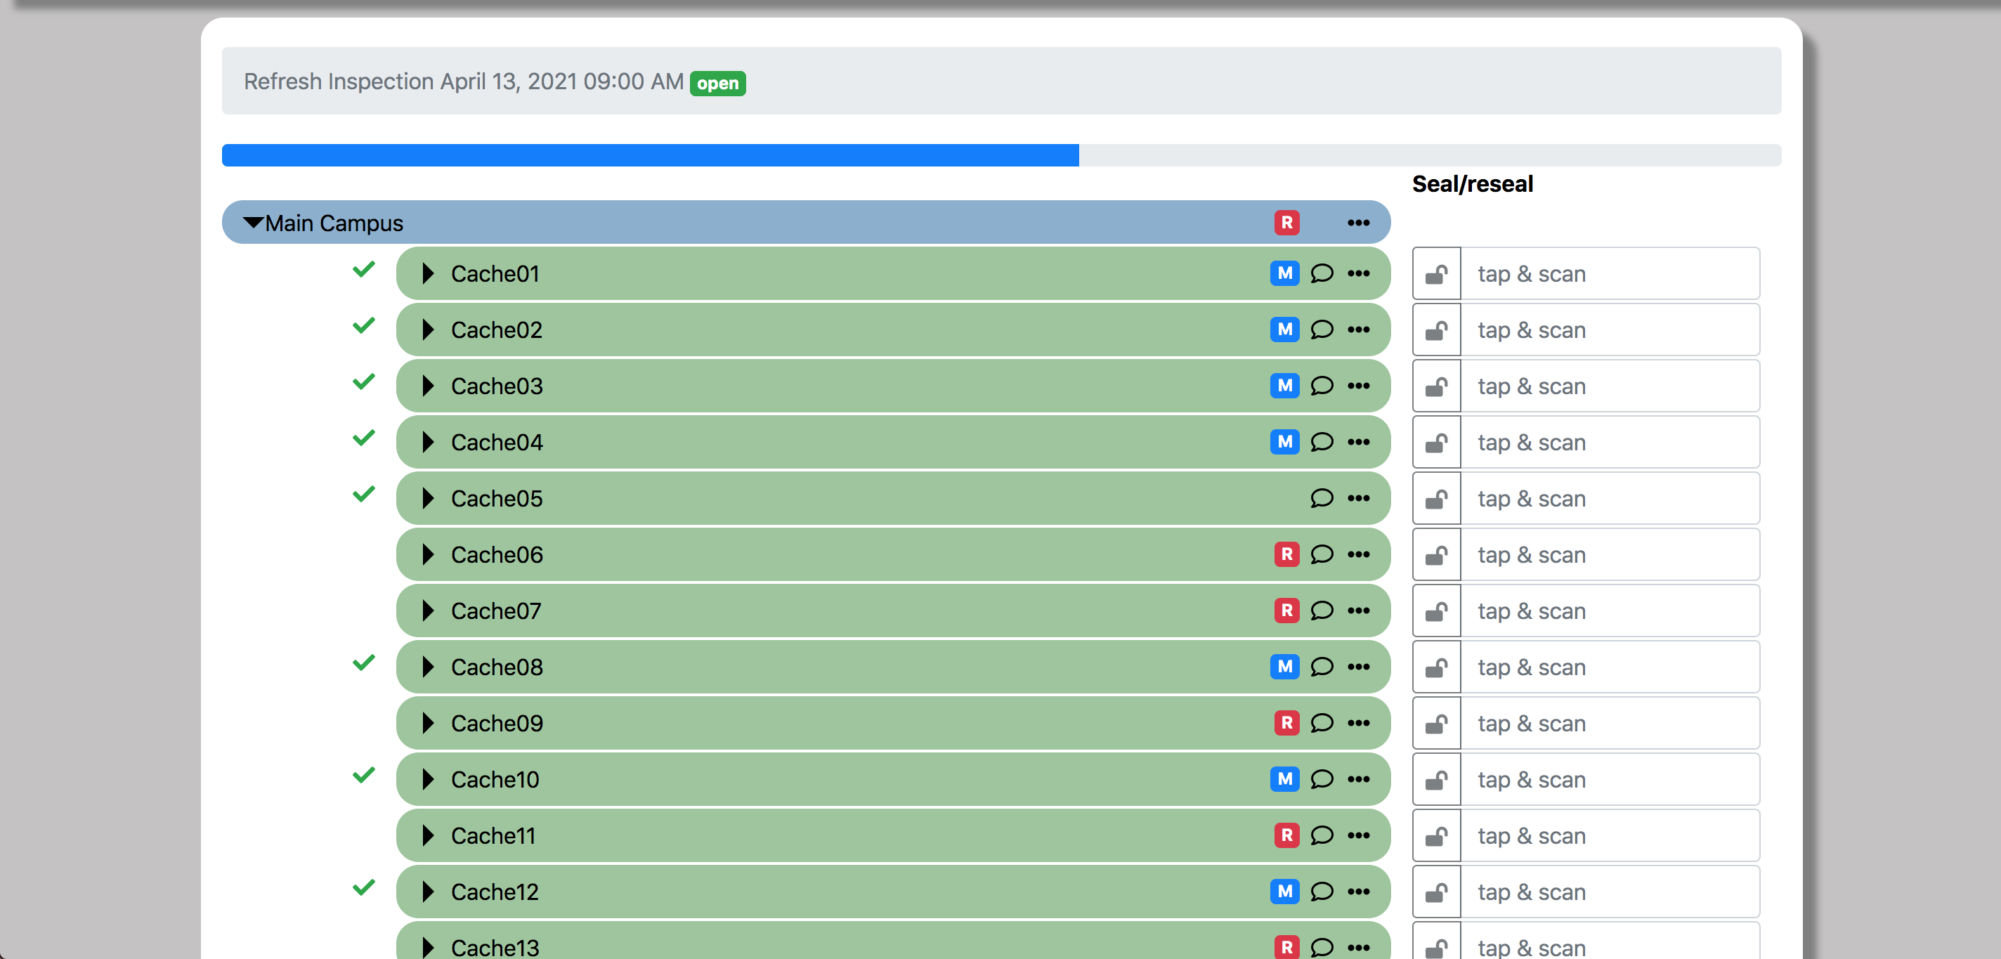This screenshot has width=2001, height=959.
Task: Click the unlock icon beside Cache11
Action: point(1436,835)
